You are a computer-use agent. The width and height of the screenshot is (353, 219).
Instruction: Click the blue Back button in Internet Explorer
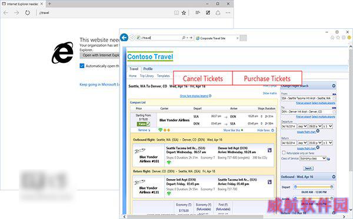pos(124,38)
